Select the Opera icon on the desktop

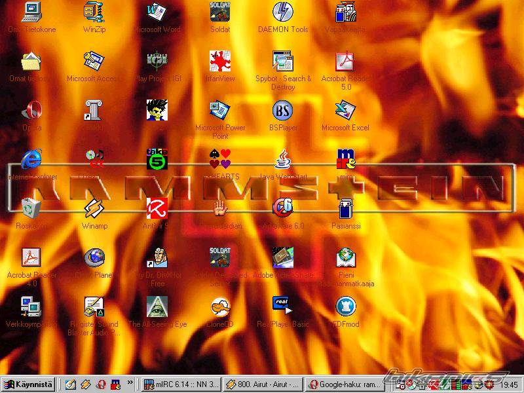point(31,110)
